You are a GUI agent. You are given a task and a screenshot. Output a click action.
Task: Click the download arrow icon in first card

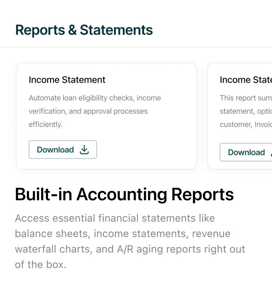click(x=84, y=149)
